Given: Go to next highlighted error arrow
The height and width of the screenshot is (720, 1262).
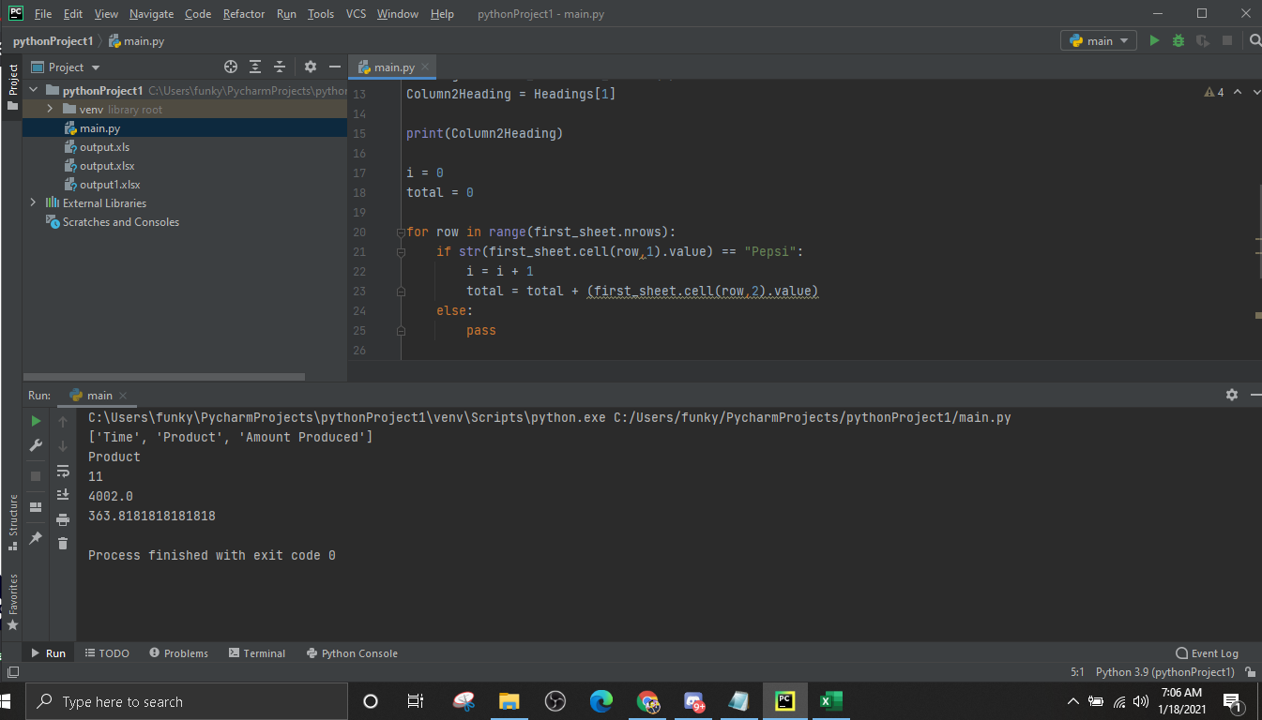Looking at the screenshot, I should (x=1255, y=92).
